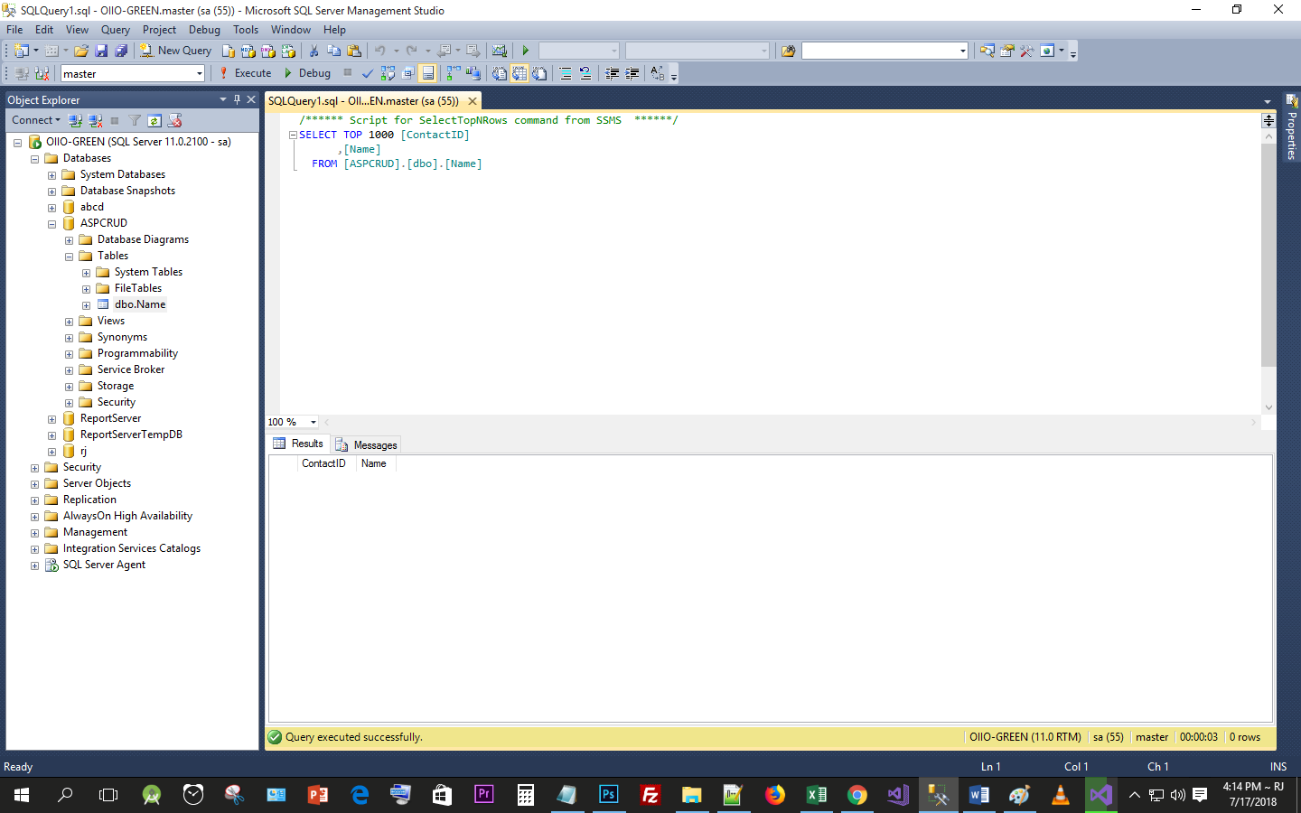1301x813 pixels.
Task: Select the dbo.Name table in Object Explorer
Action: click(x=142, y=304)
